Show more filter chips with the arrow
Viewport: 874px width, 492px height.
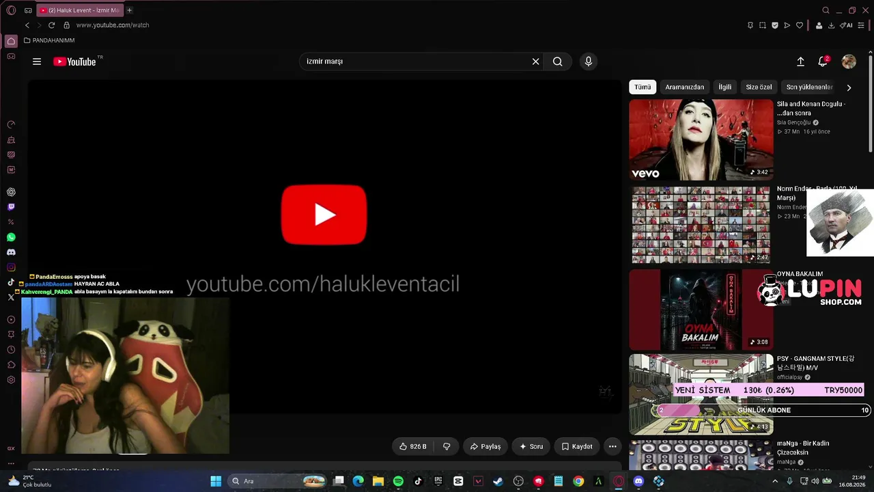849,87
